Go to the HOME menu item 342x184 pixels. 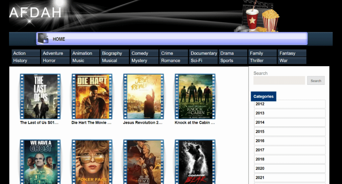(59, 39)
